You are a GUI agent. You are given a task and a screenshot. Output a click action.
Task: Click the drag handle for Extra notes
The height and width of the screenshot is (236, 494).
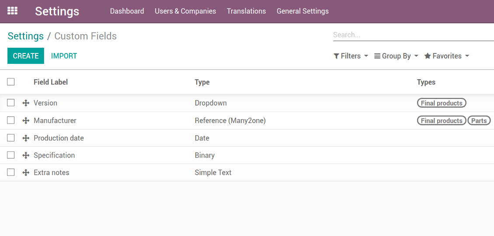point(26,173)
